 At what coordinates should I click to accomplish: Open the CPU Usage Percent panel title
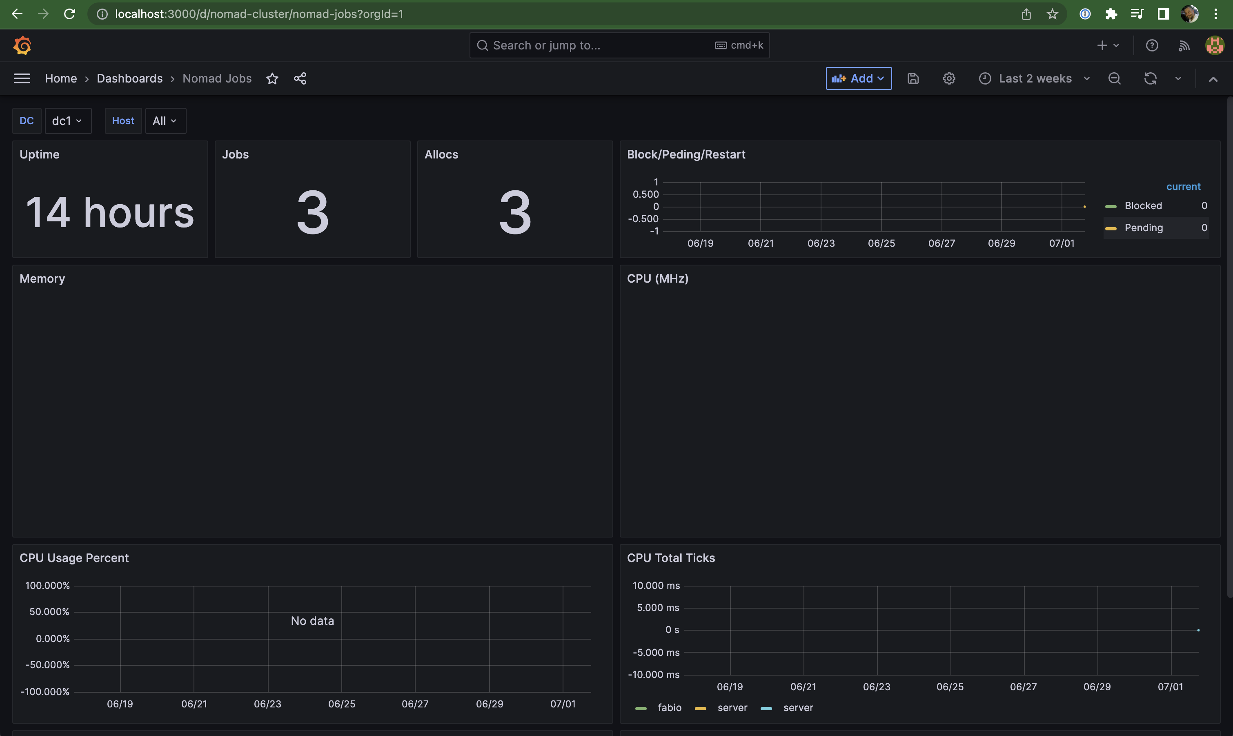point(74,558)
